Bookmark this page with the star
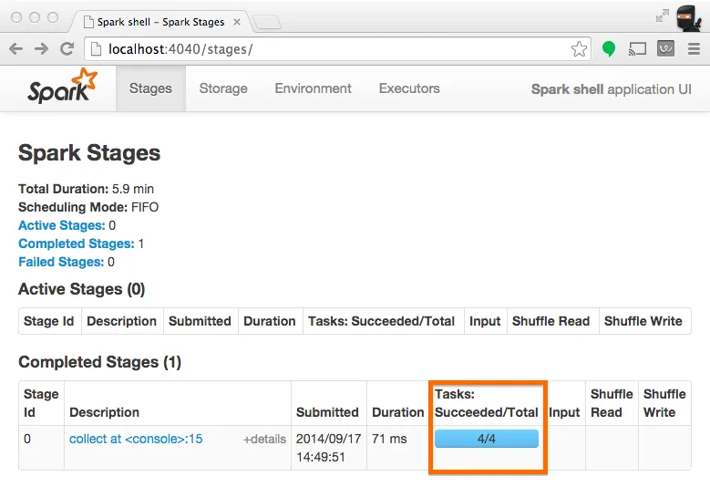This screenshot has height=487, width=710. point(579,49)
